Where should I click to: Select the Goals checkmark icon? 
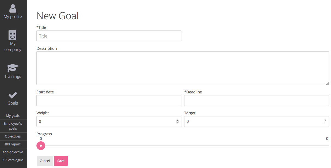click(13, 95)
